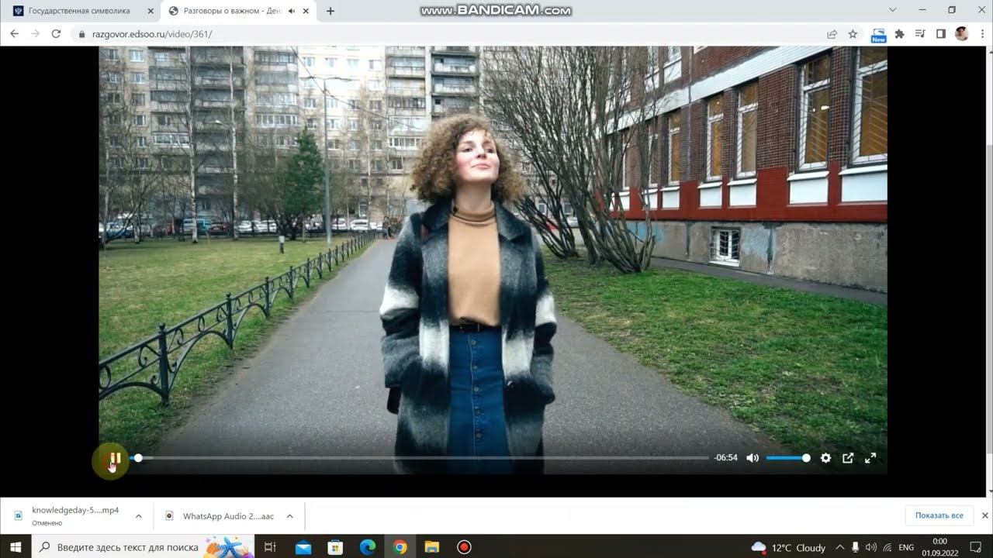Expand options for WhatsApp Audio download
Viewport: 993px width, 558px height.
click(x=289, y=516)
